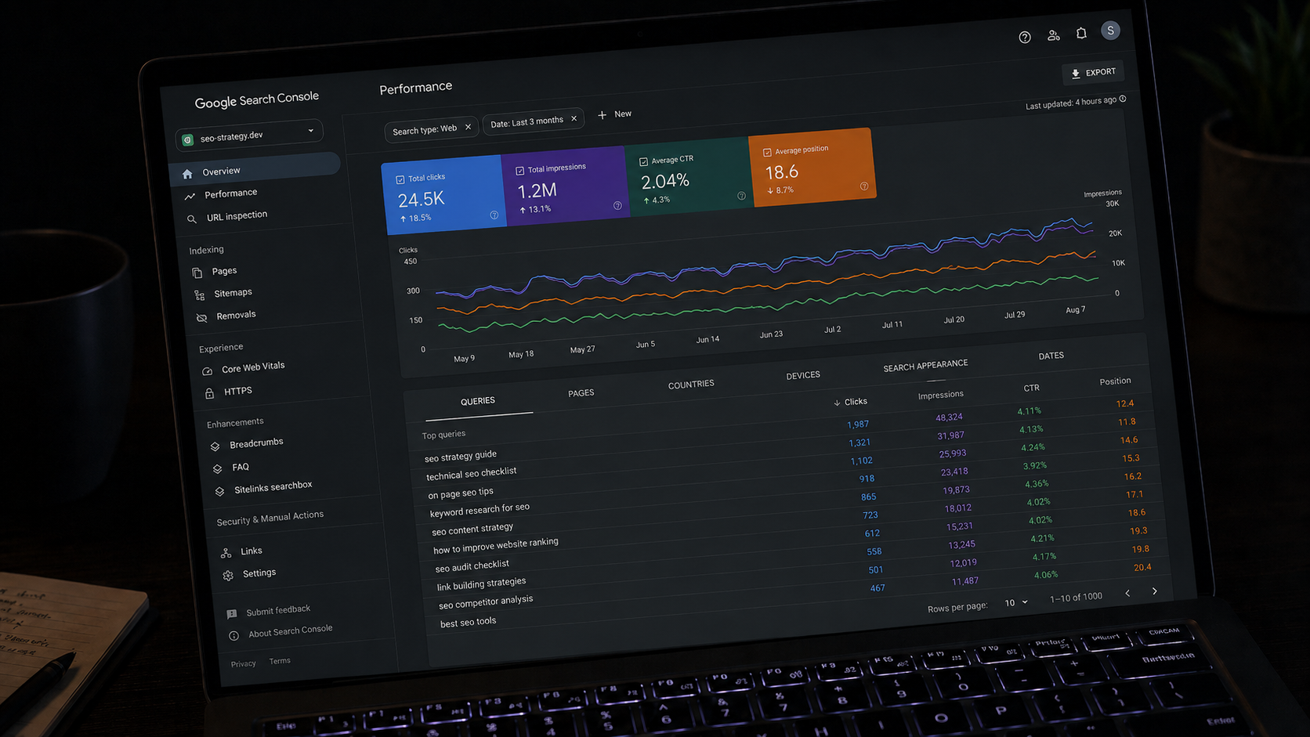
Task: Click the Core Web Vitals gauge icon
Action: pyautogui.click(x=208, y=371)
